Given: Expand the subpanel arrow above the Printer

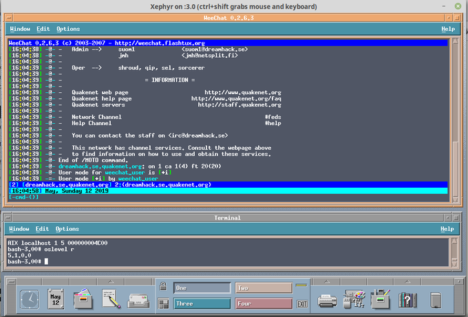Looking at the screenshot, I should [x=327, y=281].
